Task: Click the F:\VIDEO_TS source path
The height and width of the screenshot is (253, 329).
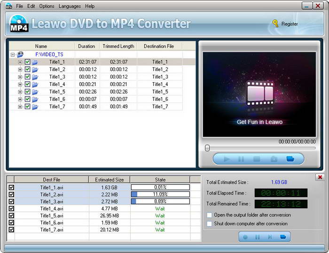Action: coord(49,55)
